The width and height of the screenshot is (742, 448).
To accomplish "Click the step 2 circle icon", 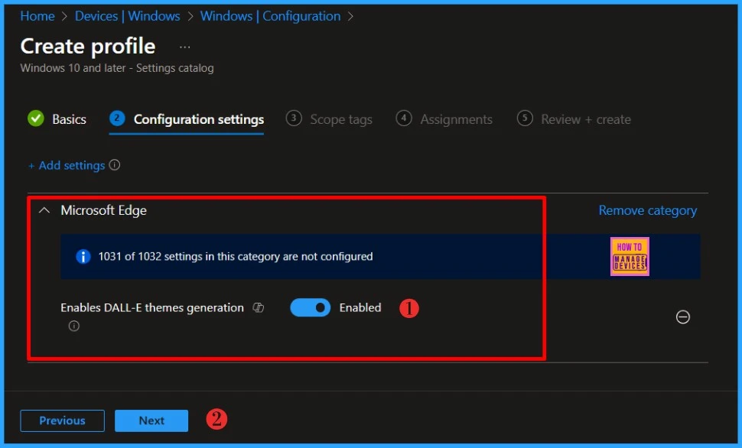I will (117, 118).
